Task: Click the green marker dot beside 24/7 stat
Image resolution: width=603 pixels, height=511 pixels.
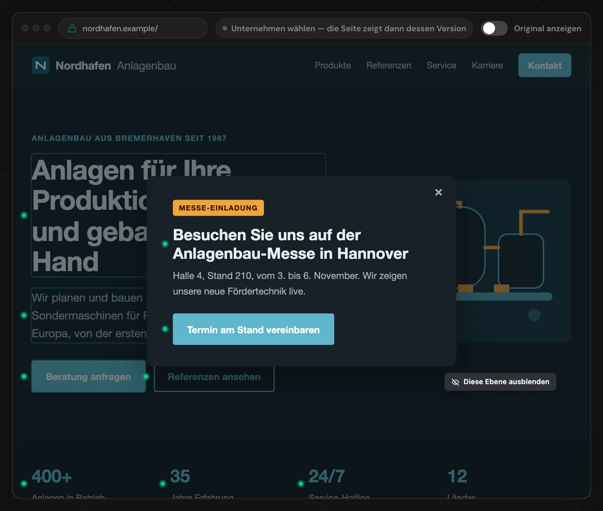Action: click(301, 484)
